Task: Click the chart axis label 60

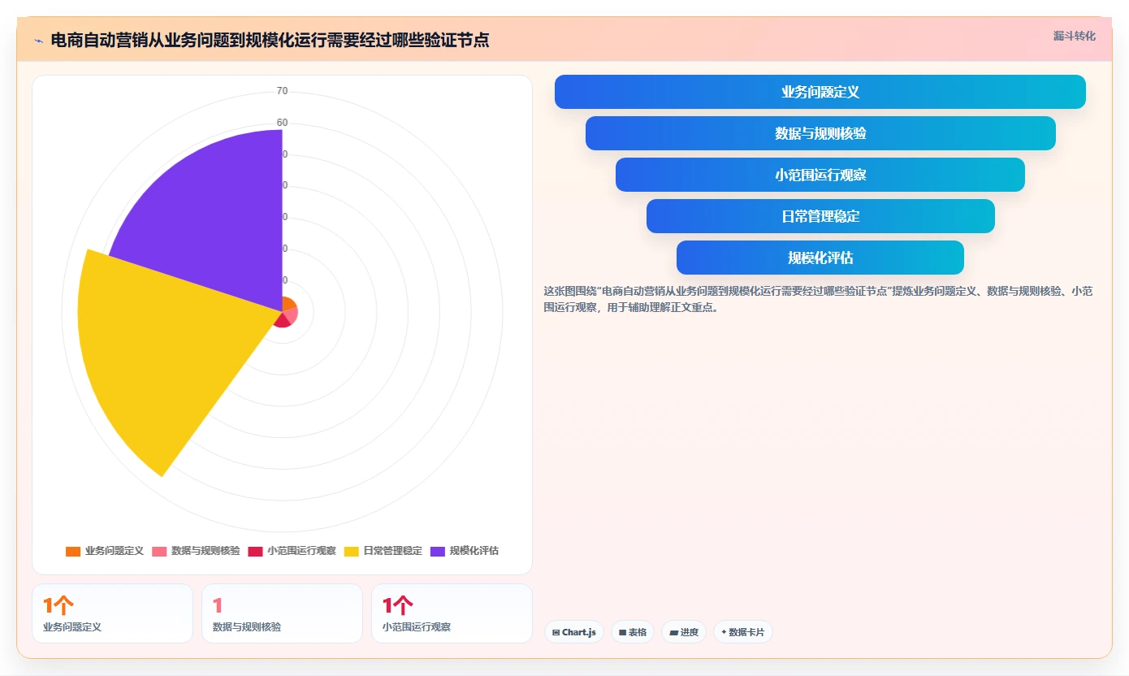Action: (282, 123)
